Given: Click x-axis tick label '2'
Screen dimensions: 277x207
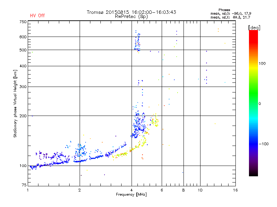Looking at the screenshot, I should point(80,190).
